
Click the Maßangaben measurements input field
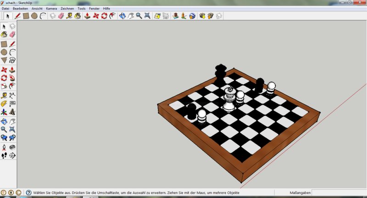(x=339, y=192)
